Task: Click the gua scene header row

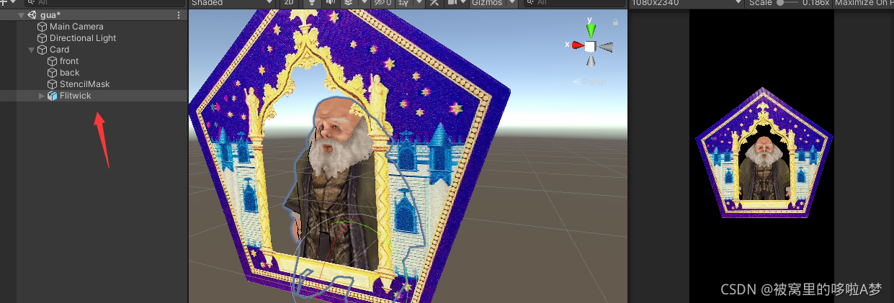Action: (94, 15)
